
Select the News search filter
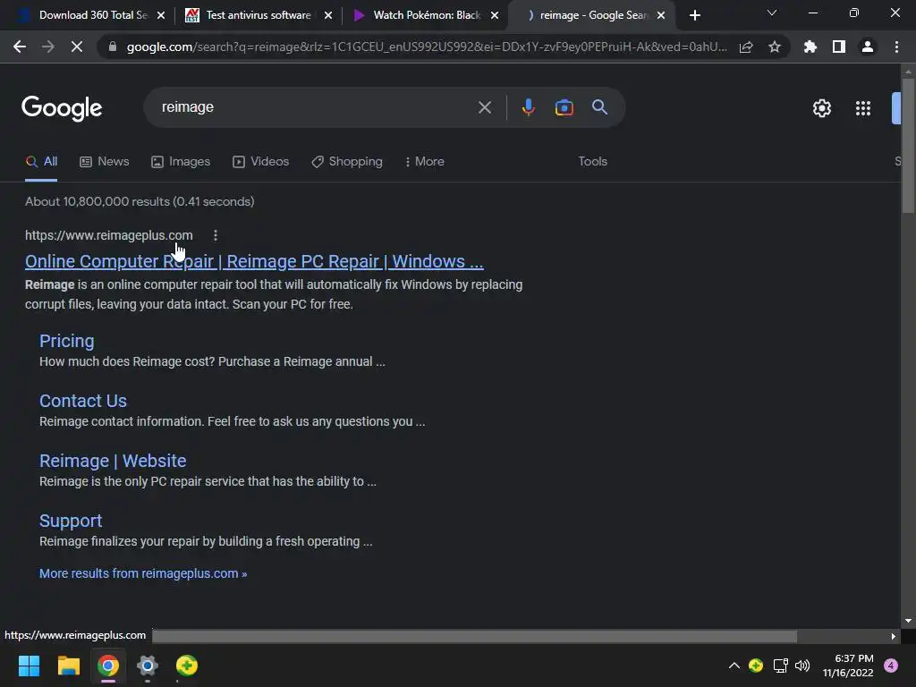click(105, 162)
